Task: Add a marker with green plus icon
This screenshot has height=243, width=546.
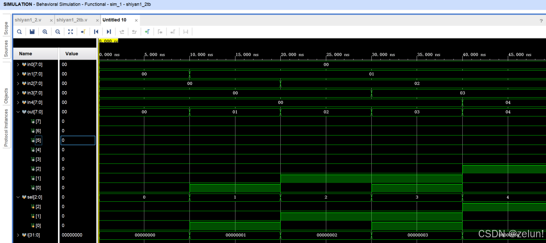Action: tap(147, 32)
